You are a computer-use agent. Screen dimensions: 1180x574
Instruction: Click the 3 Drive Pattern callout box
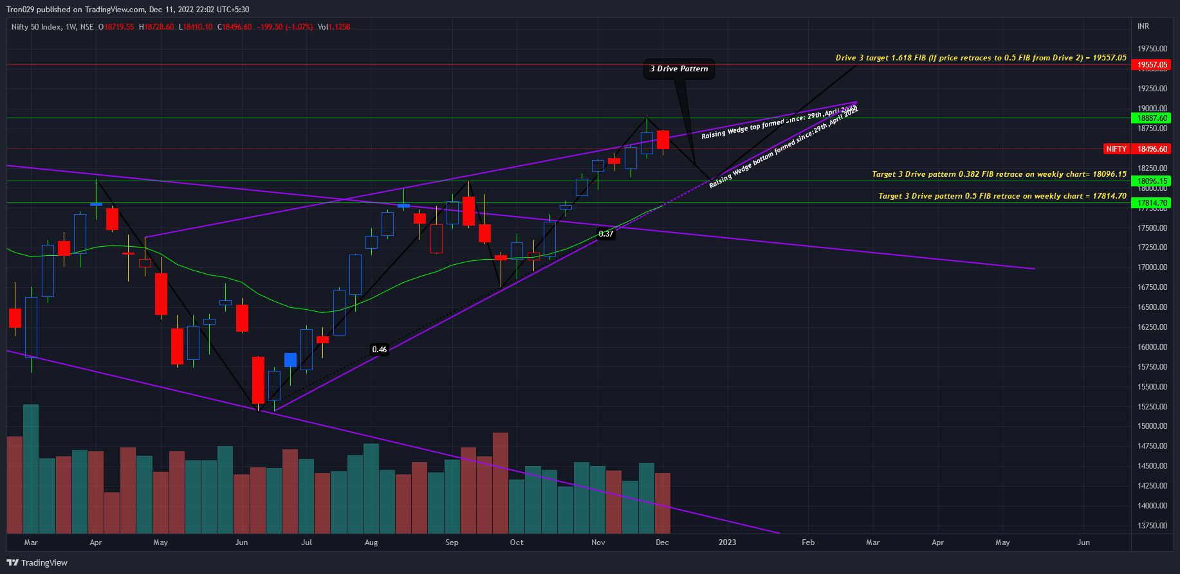point(679,69)
